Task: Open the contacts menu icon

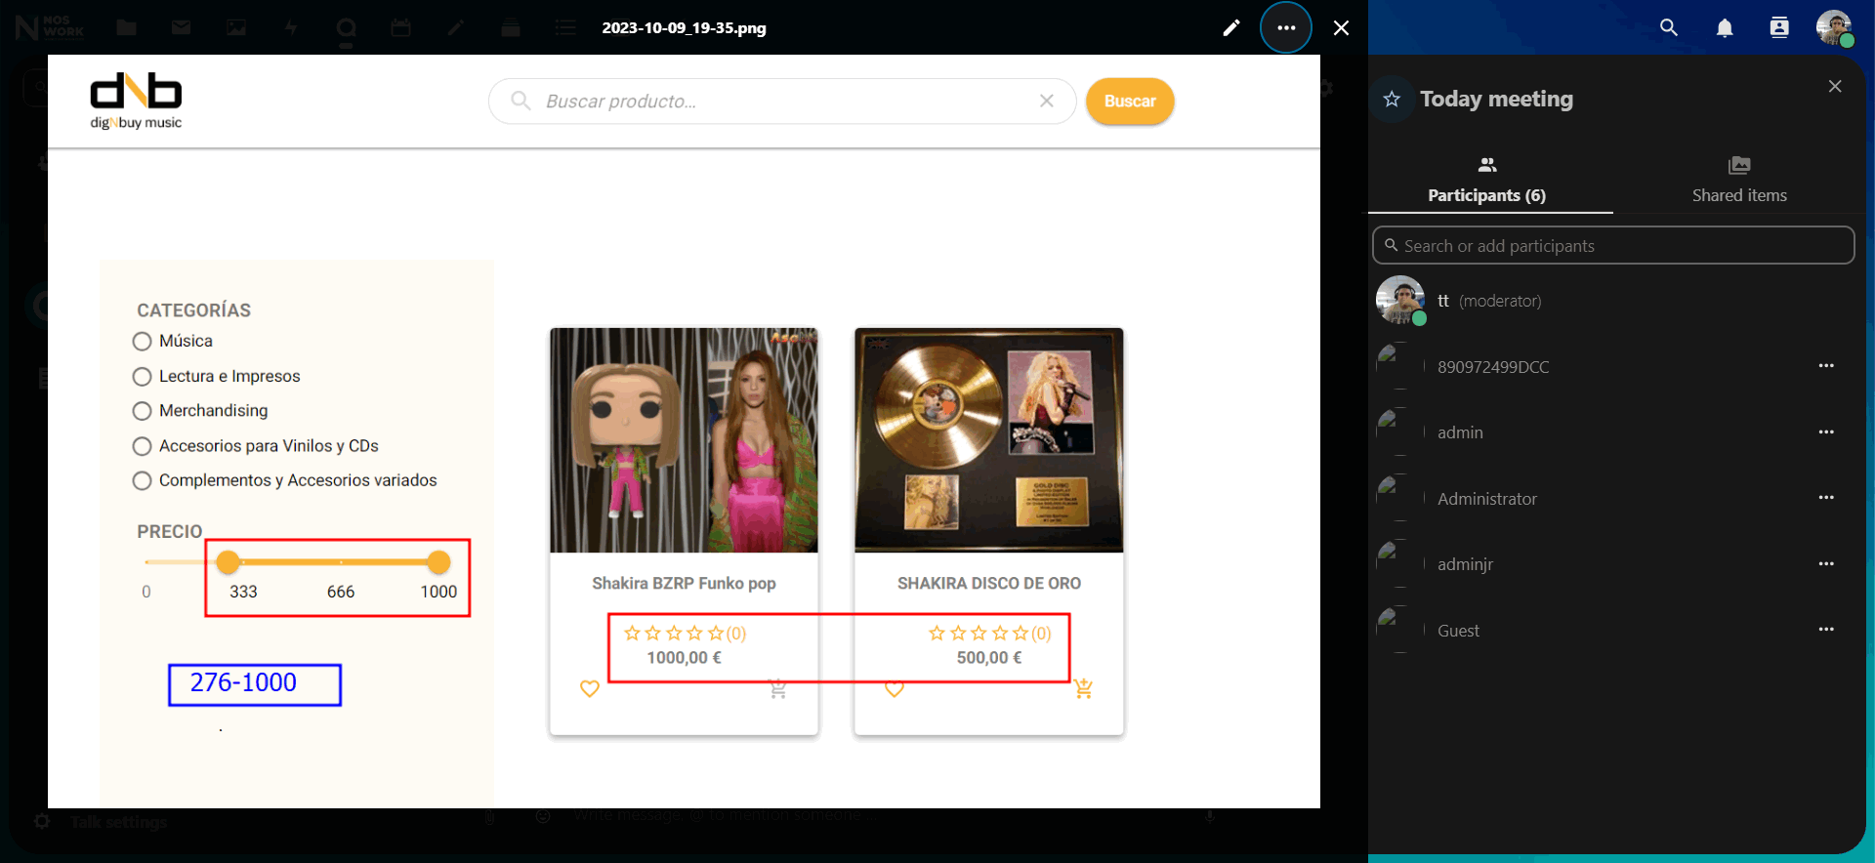Action: [1779, 27]
